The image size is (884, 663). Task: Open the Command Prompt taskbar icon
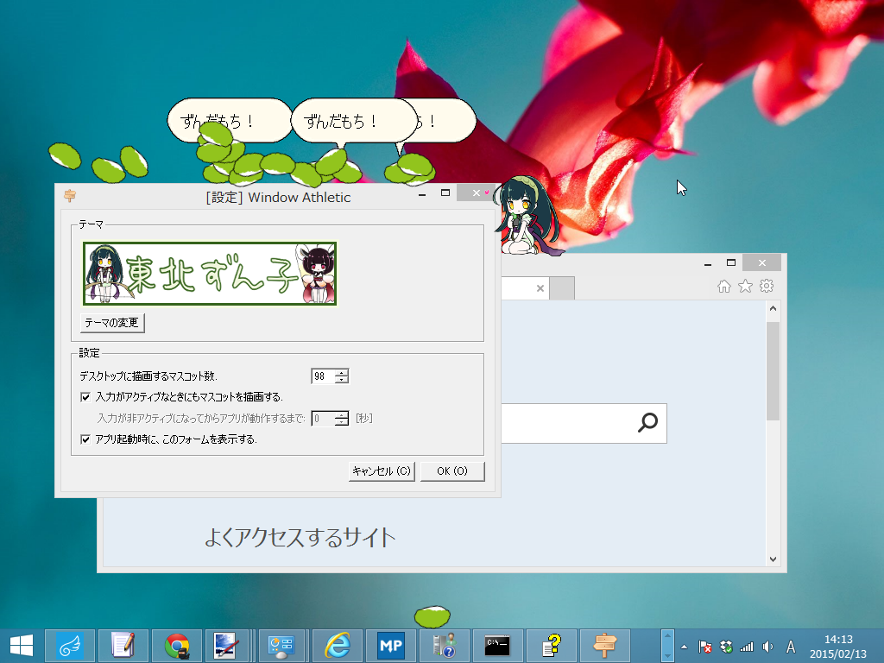[x=497, y=646]
